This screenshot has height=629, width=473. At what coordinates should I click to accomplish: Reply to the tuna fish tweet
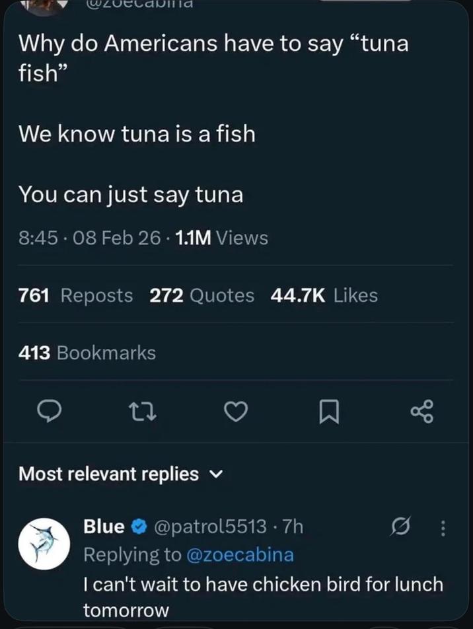tap(50, 411)
